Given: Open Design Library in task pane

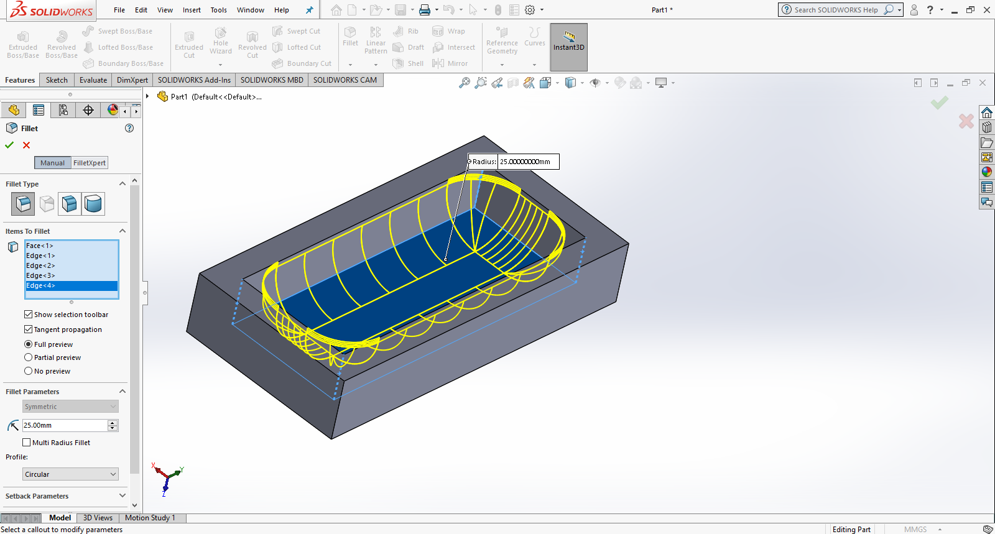Looking at the screenshot, I should (x=987, y=127).
